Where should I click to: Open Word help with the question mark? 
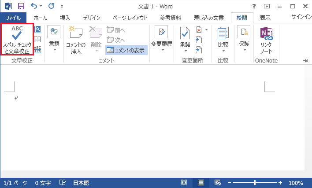pos(254,7)
